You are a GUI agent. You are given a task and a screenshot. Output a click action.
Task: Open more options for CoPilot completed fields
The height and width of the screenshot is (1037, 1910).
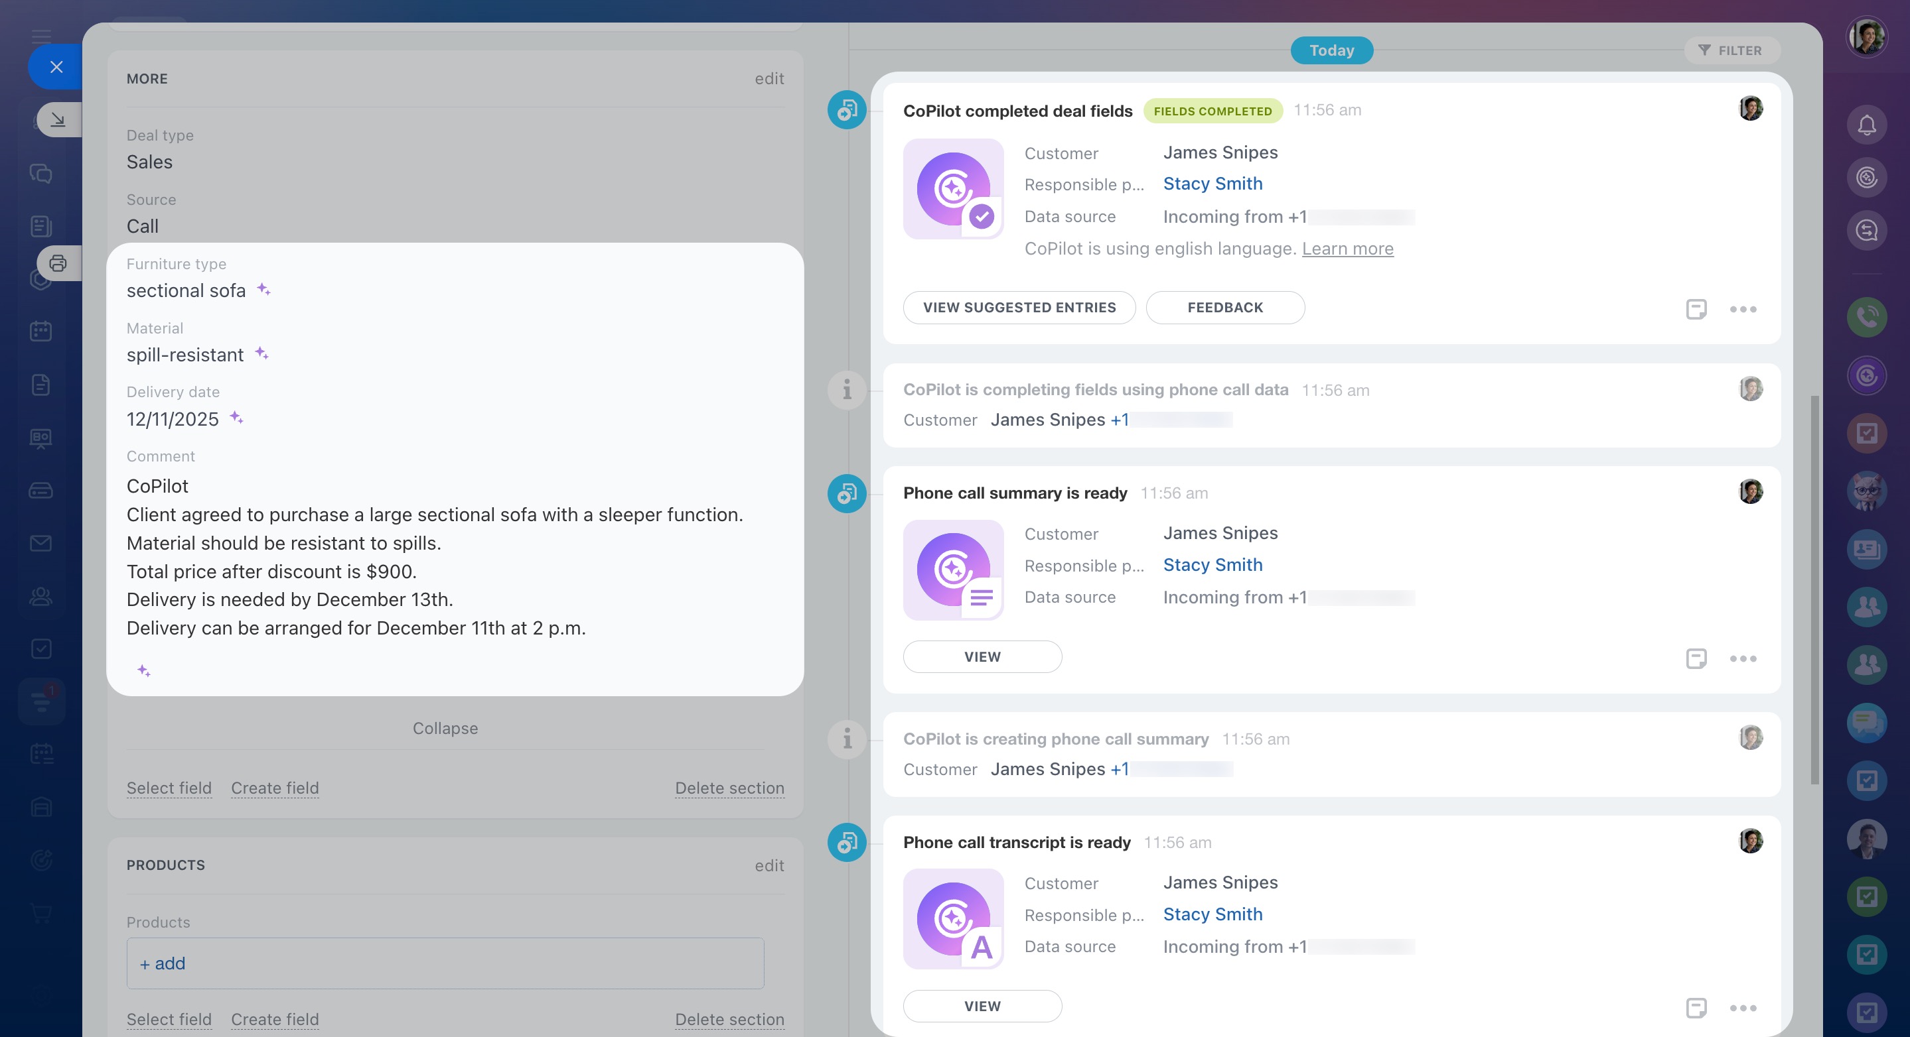pyautogui.click(x=1743, y=309)
